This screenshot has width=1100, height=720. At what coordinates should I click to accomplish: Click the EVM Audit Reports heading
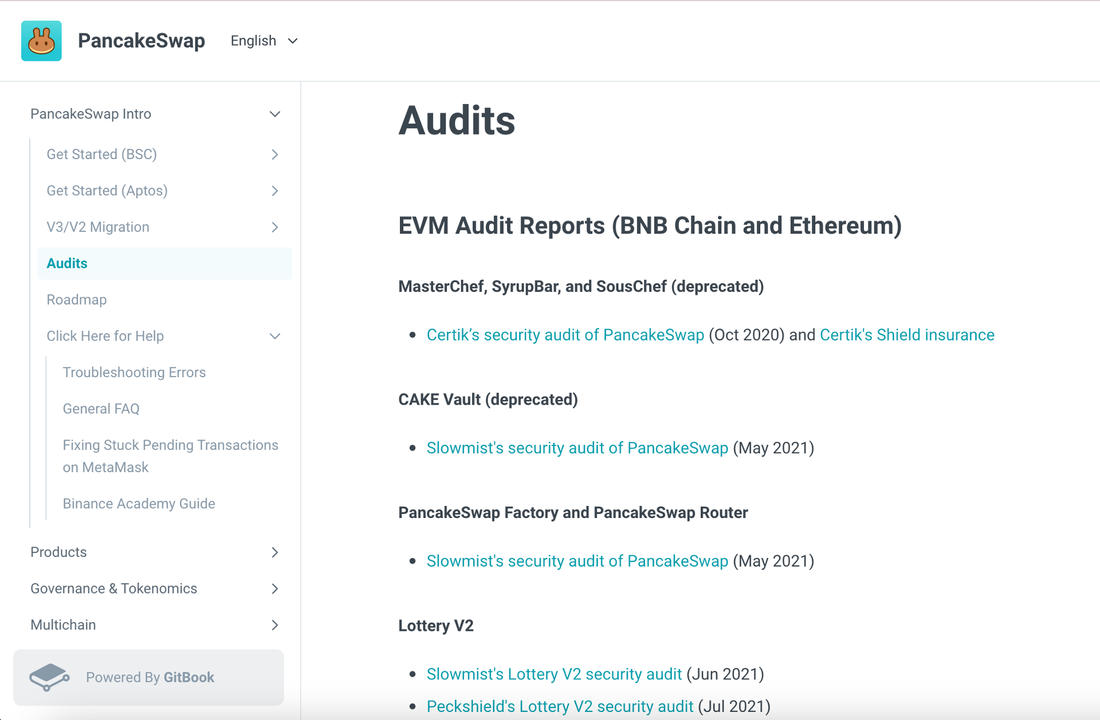[650, 226]
